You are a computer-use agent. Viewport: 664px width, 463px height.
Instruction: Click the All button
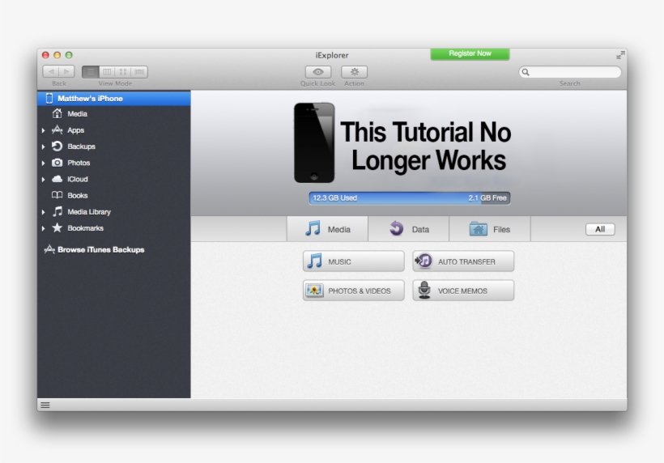[x=600, y=229]
